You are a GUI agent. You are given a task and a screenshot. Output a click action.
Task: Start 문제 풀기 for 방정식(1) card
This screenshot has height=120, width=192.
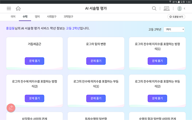(157, 61)
